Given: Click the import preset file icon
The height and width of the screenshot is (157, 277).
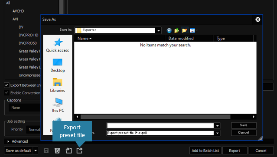Looking at the screenshot, I should click(x=68, y=150).
